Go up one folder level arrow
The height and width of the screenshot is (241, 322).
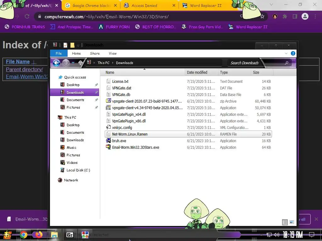point(80,63)
